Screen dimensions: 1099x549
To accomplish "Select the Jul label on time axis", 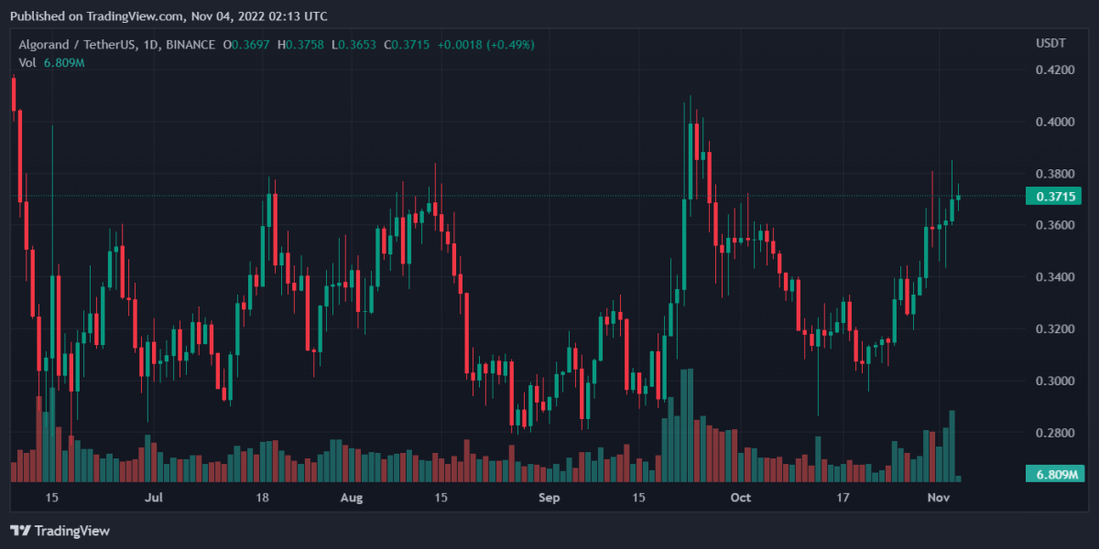I will coord(153,498).
